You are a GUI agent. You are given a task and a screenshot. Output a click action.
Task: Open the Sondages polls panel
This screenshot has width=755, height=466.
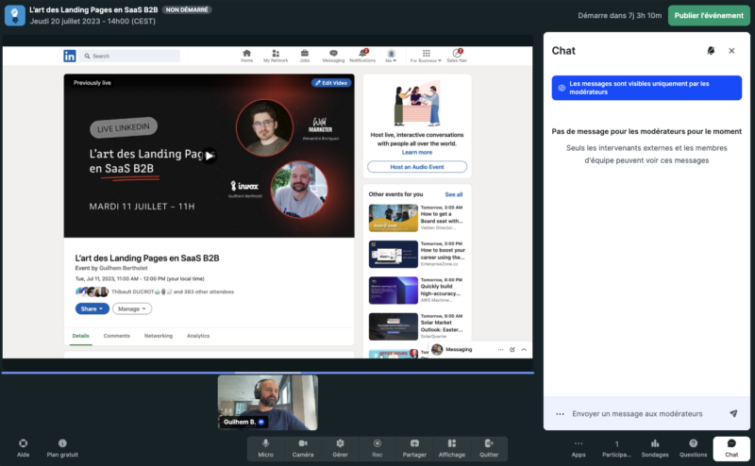click(x=655, y=448)
